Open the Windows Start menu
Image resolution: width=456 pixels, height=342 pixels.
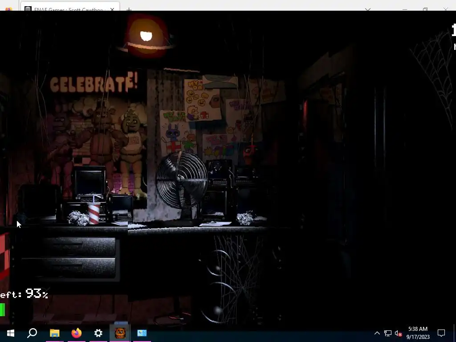pyautogui.click(x=11, y=333)
